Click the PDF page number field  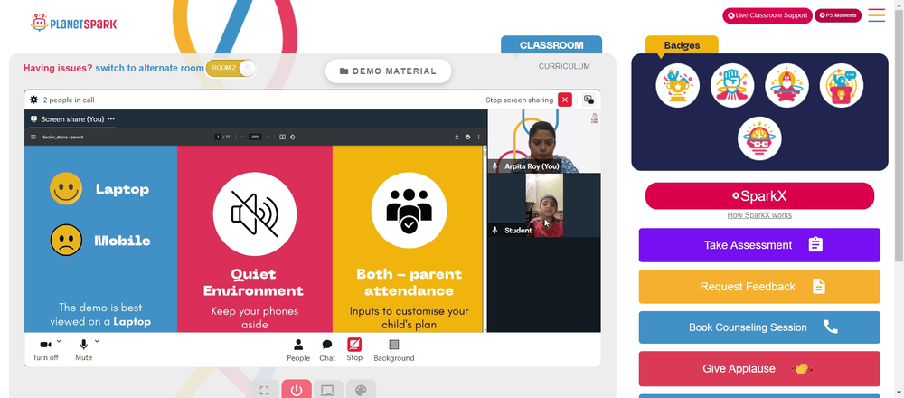coord(217,137)
